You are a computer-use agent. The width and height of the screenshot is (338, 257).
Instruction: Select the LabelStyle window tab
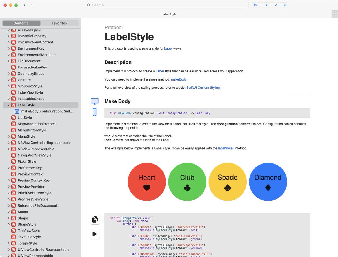(169, 14)
